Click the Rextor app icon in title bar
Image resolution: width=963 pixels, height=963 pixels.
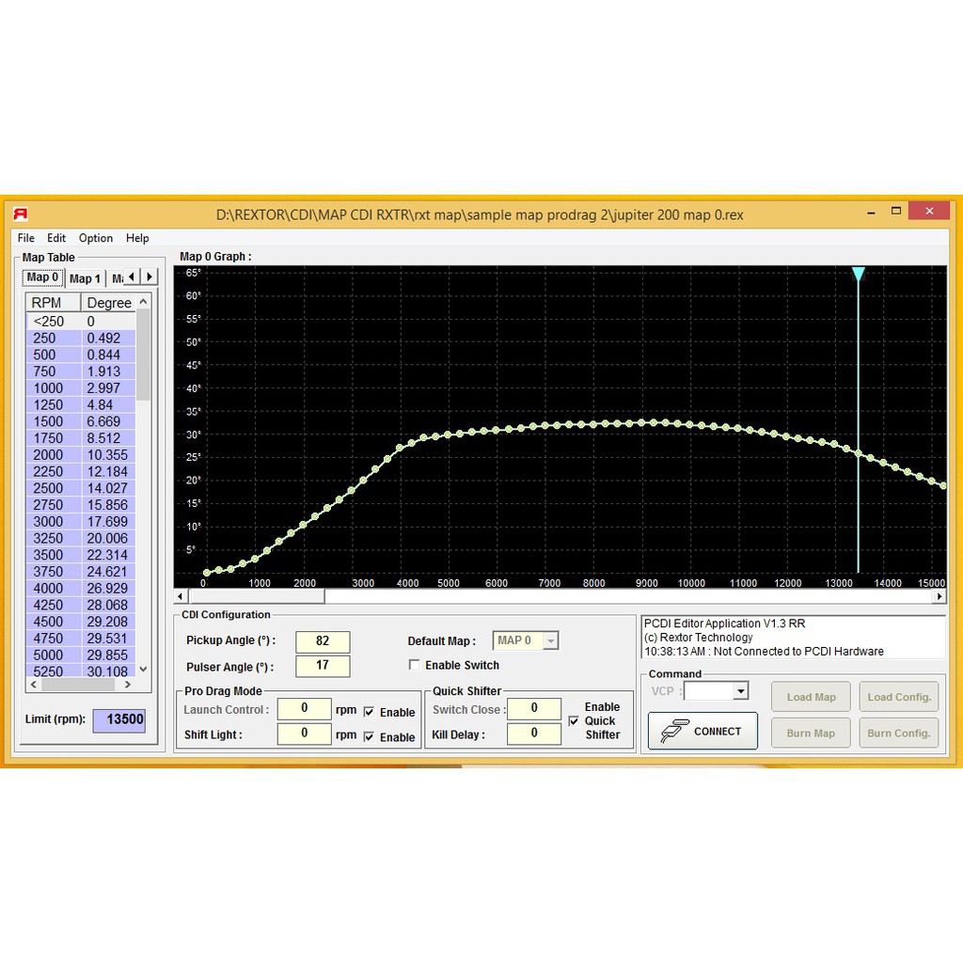(x=20, y=213)
